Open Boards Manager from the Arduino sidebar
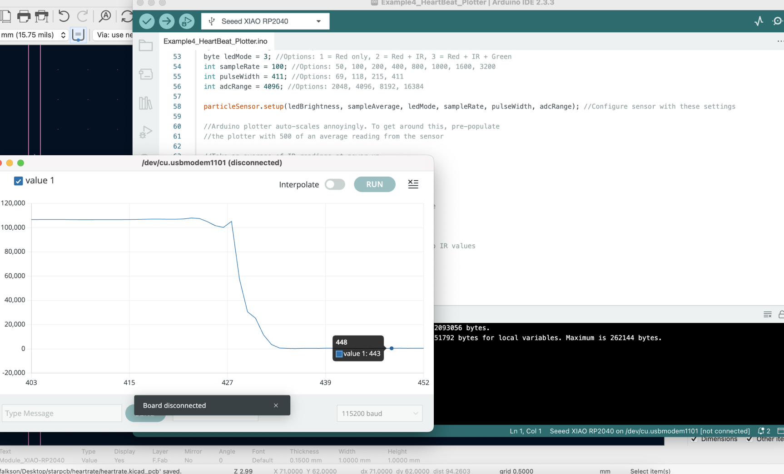 [x=146, y=74]
